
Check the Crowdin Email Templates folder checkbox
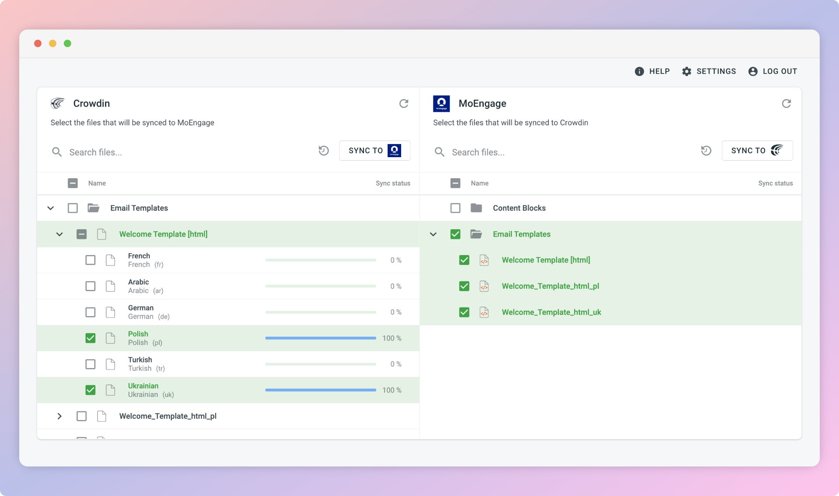point(73,208)
